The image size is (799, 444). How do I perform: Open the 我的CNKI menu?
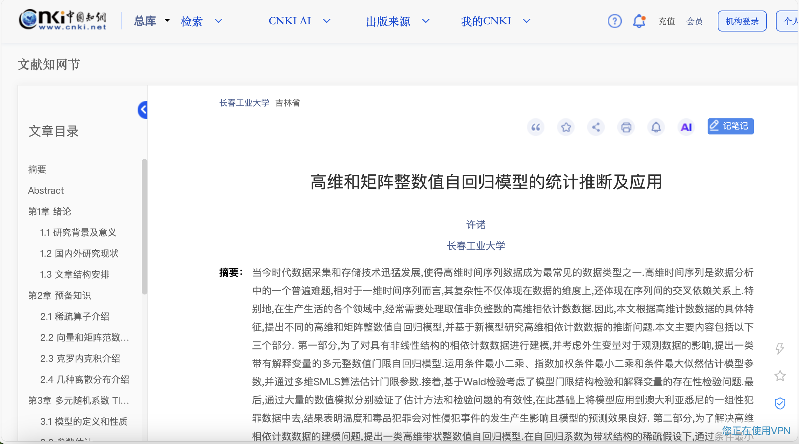(x=486, y=21)
